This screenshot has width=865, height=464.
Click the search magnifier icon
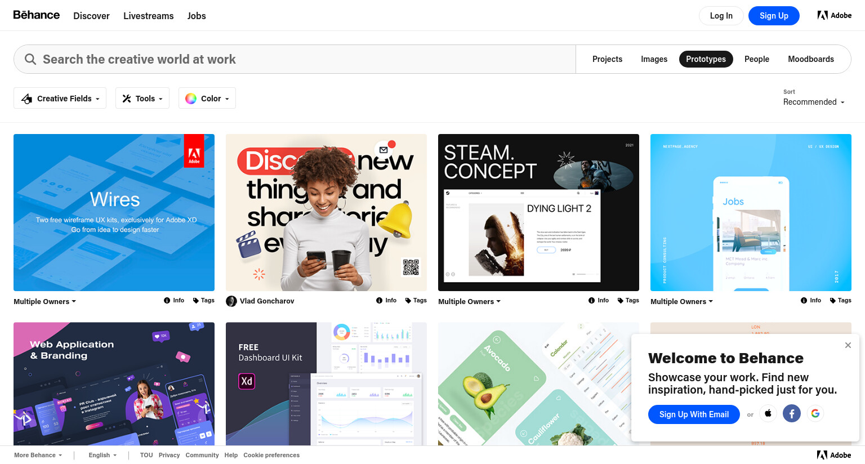[30, 59]
